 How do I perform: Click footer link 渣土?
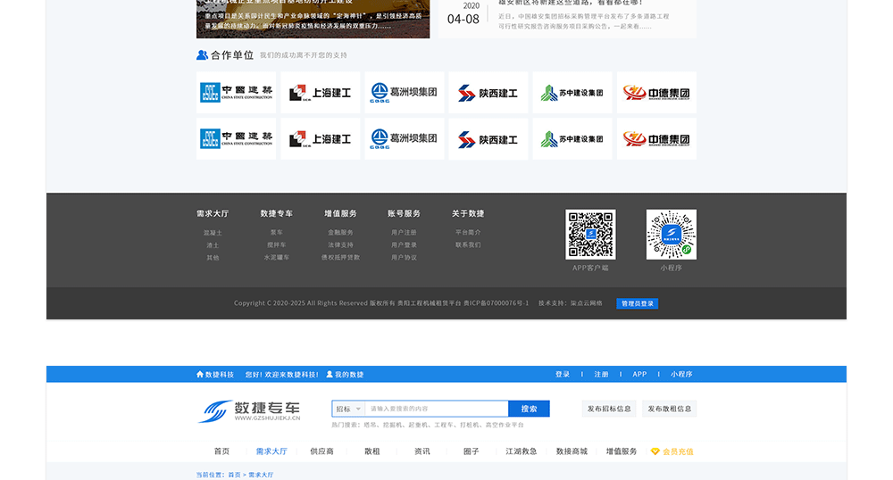[x=213, y=245]
